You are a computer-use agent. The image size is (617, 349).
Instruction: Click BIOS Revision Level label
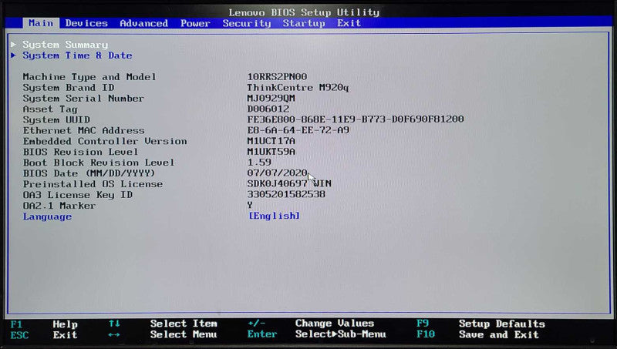pyautogui.click(x=80, y=152)
